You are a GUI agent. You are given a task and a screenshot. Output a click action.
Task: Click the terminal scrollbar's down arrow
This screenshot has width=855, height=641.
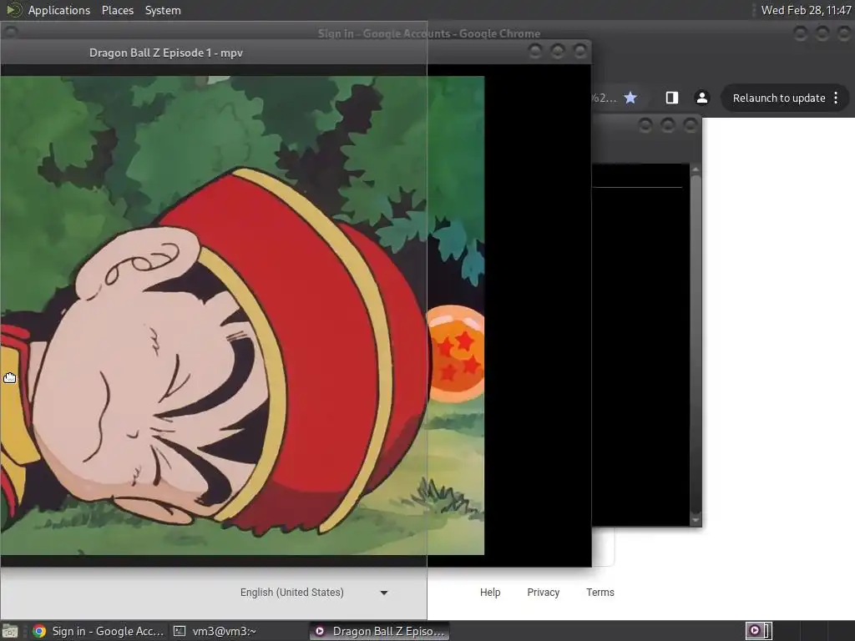[x=696, y=521]
